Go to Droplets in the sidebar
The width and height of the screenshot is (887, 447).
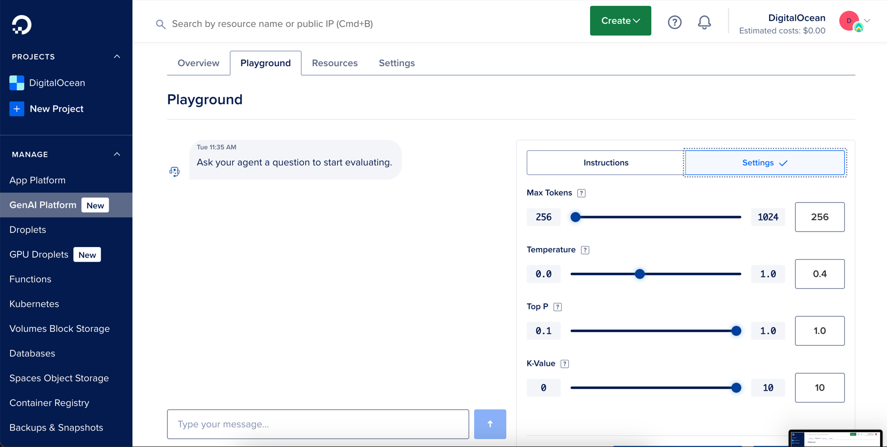(28, 230)
